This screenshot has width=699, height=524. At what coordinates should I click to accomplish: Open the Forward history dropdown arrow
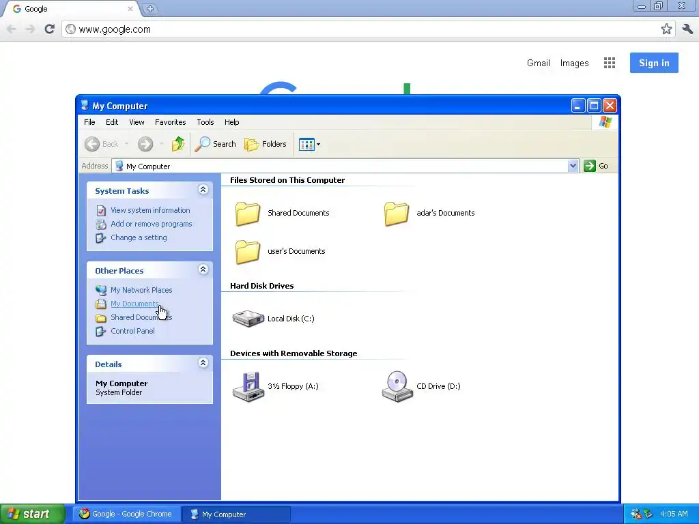tap(161, 144)
